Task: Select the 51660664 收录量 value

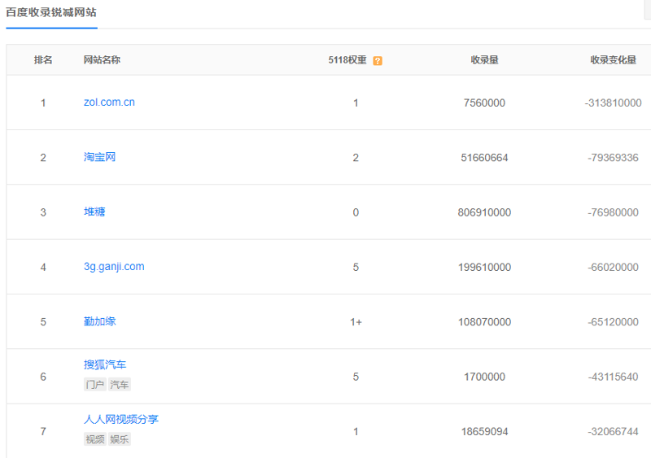Action: tap(484, 158)
